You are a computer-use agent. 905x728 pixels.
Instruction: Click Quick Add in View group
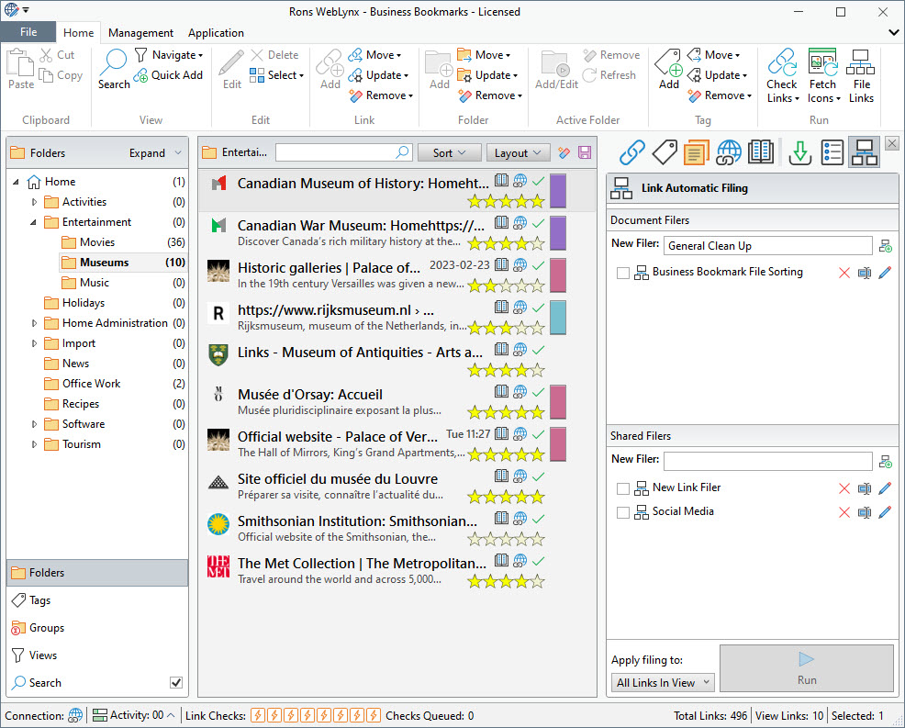pyautogui.click(x=169, y=75)
